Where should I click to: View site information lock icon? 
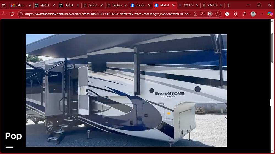21,14
